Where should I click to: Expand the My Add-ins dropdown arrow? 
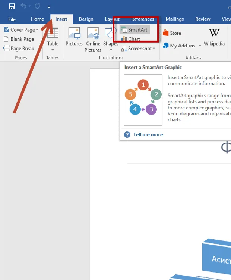(x=200, y=46)
